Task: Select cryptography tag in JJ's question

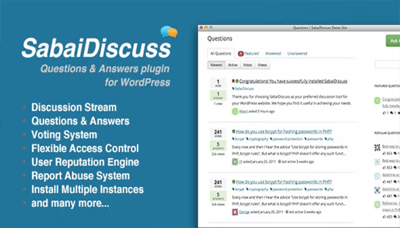Action: [257, 139]
